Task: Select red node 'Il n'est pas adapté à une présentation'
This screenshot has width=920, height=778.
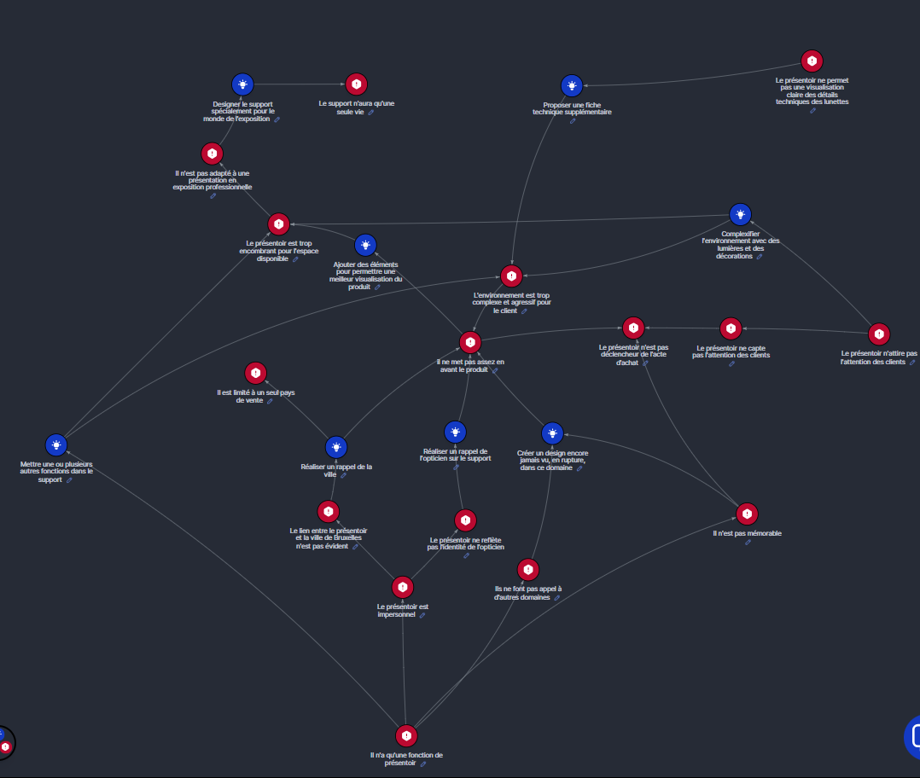Action: pyautogui.click(x=213, y=154)
